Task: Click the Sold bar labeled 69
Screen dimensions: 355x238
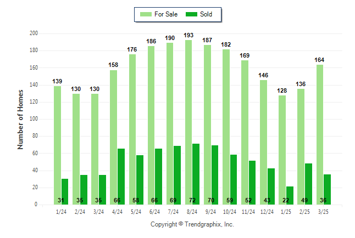Action: pos(177,175)
